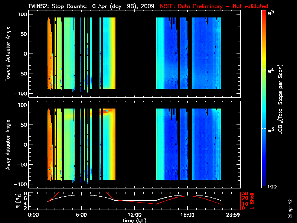
Task: Click the Toward Actuator Angle axis label
Action: point(7,54)
